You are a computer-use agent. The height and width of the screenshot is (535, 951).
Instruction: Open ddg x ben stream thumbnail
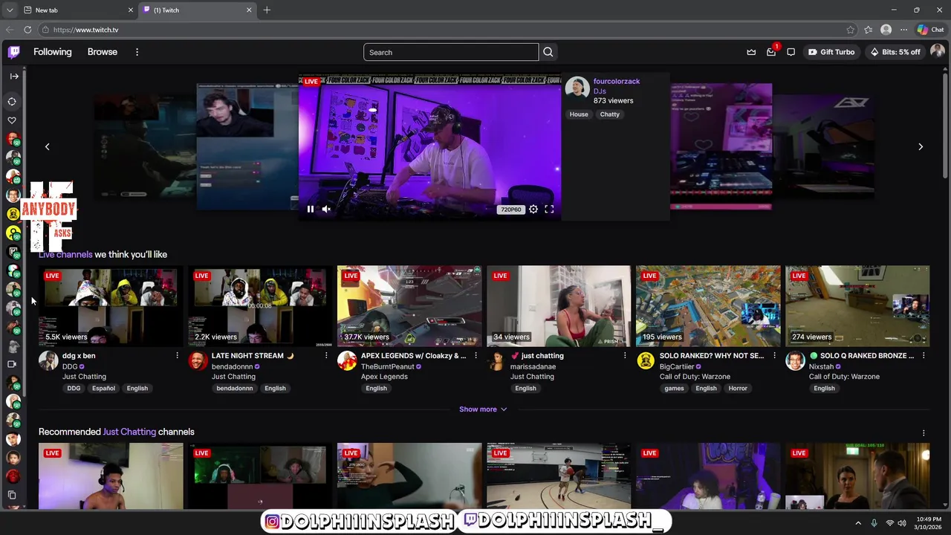(x=111, y=306)
